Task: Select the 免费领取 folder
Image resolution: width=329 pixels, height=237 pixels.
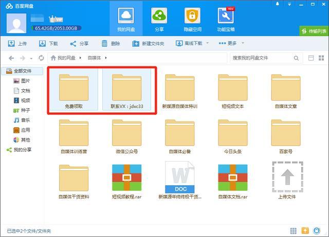Action: [x=74, y=90]
